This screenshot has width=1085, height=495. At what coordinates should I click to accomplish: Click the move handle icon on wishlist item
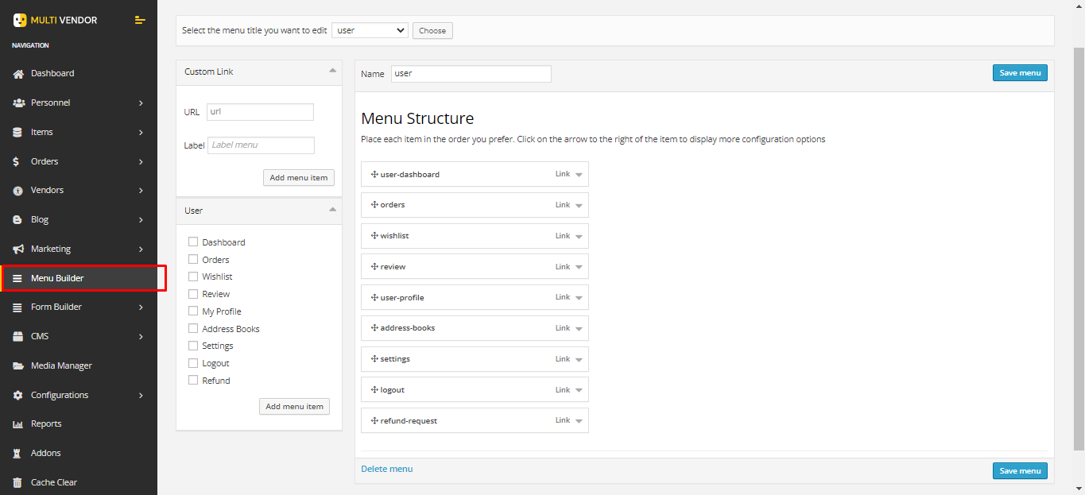374,236
